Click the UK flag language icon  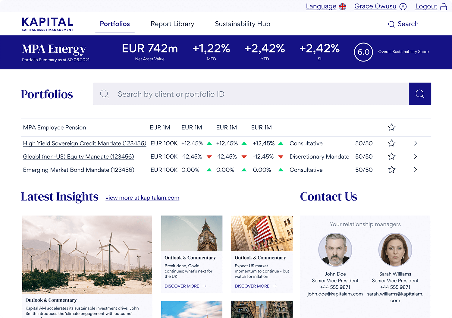(x=343, y=7)
